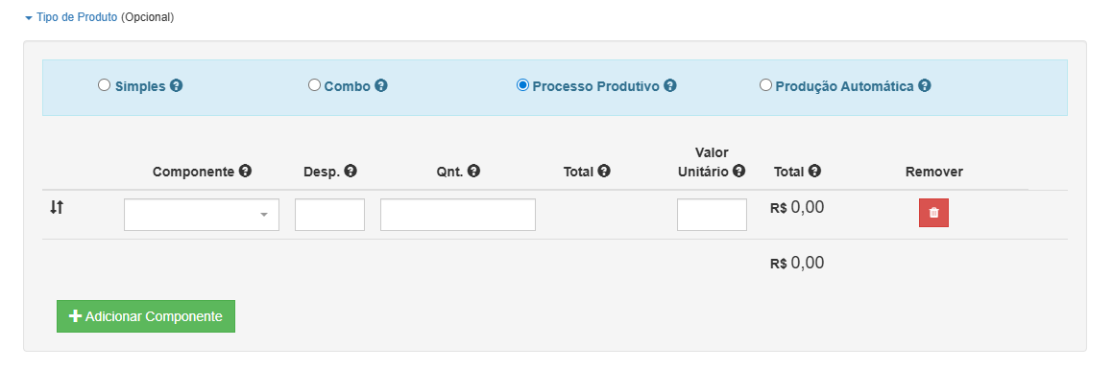Remove the component with red trash button
The image size is (1113, 370).
point(933,213)
